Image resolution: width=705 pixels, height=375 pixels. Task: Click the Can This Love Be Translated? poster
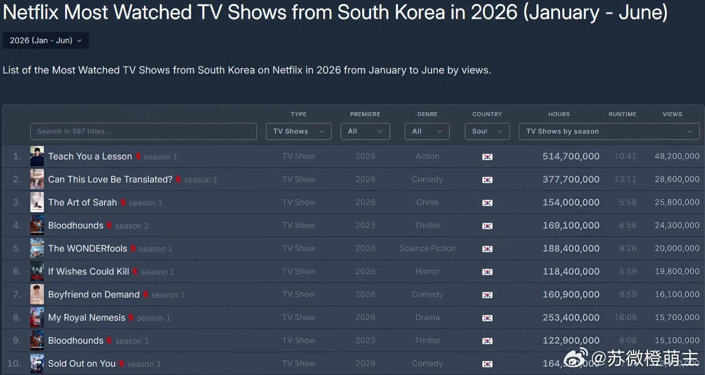tap(37, 179)
